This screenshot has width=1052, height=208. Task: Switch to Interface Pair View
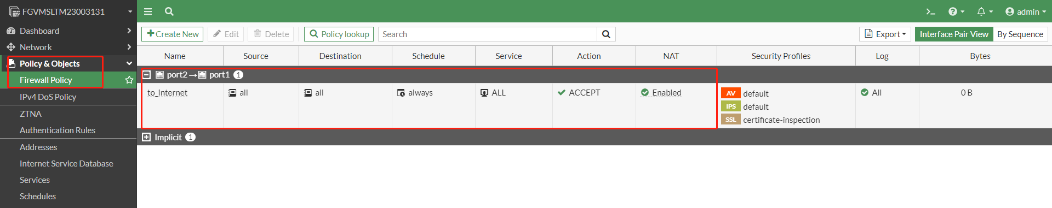click(954, 34)
